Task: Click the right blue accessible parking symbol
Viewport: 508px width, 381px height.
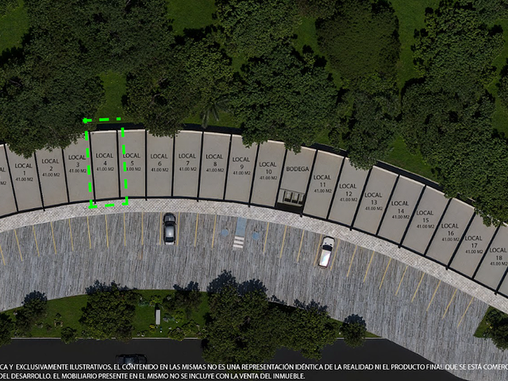Action: 256,236
